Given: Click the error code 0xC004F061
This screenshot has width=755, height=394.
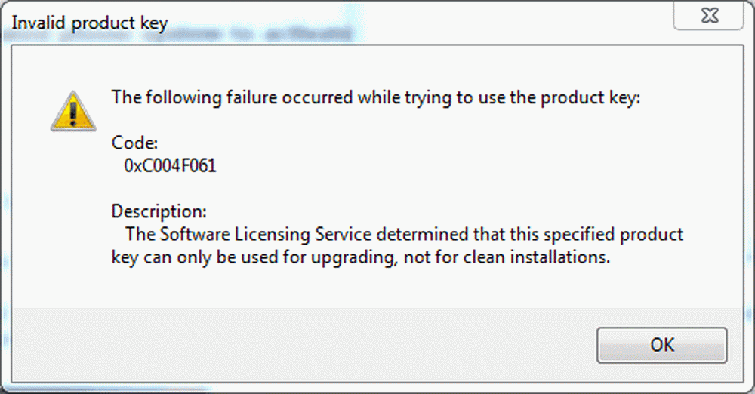Looking at the screenshot, I should pos(170,166).
